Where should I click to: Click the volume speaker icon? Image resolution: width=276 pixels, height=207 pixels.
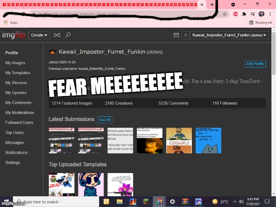[241, 202]
